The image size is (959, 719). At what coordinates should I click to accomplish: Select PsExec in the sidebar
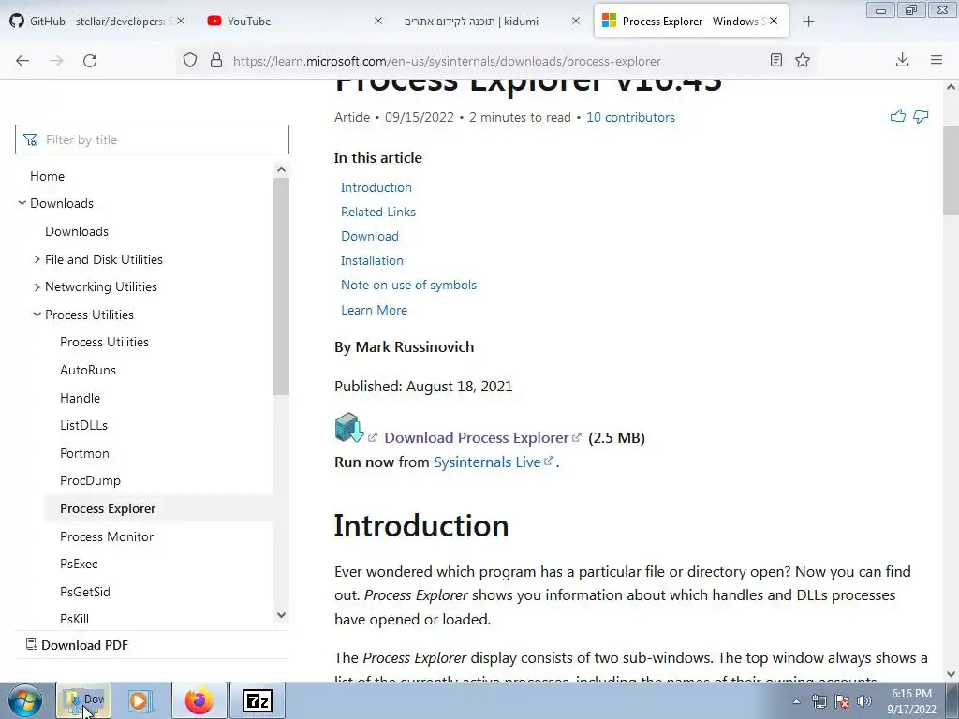[79, 564]
